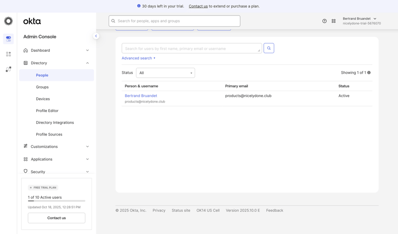Screen dimensions: 398x234
Task: Click the Applications grid icon in sidebar
Action: 26,159
